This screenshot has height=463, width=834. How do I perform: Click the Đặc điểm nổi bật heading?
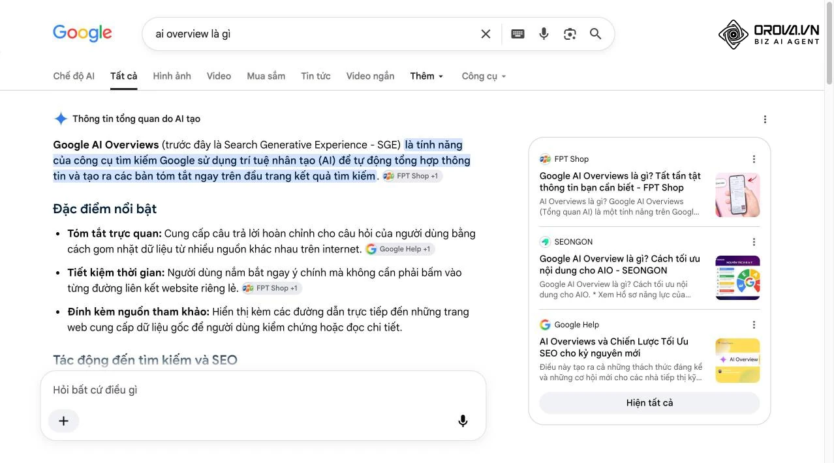(x=105, y=209)
